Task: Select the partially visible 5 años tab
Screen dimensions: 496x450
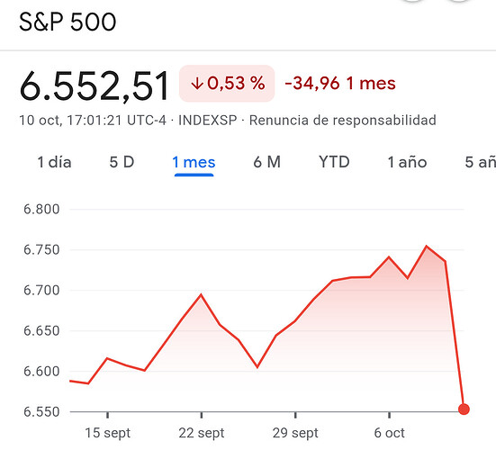Action: tap(480, 162)
